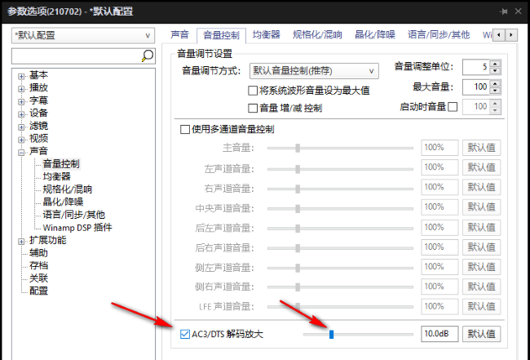Enable startup volume checkbox
Viewport: 530px width, 360px height.
453,107
